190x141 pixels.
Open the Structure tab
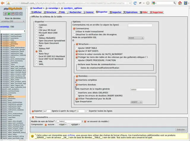[x=50, y=12]
